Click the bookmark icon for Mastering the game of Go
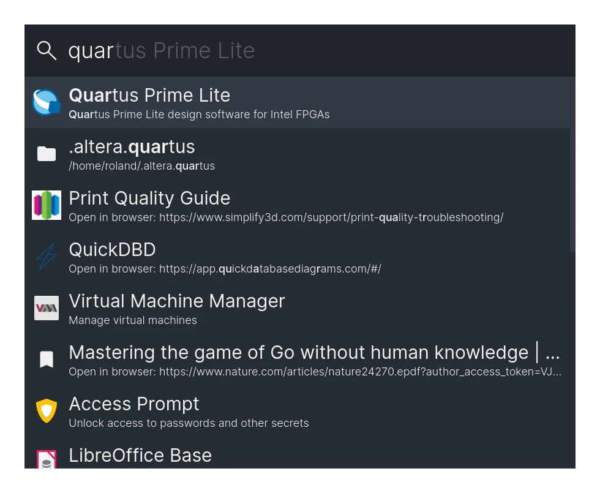 [x=47, y=359]
